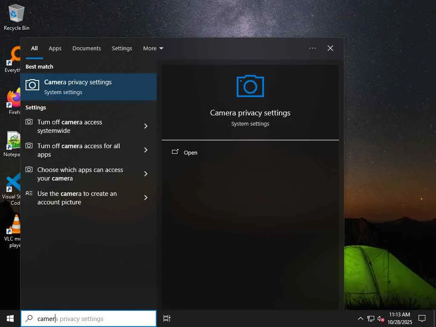Switch to the All search tab

coord(34,49)
